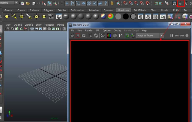
Task: Click the Render View title bar
Action: point(119,25)
